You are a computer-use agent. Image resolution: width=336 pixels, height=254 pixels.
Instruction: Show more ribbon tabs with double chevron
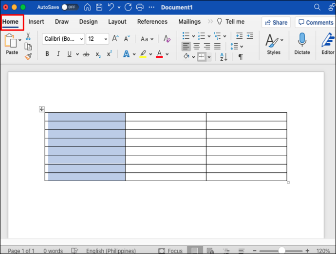[210, 21]
